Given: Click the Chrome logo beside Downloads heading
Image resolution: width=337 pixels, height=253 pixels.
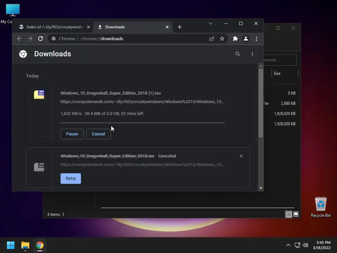Looking at the screenshot, I should 23,54.
